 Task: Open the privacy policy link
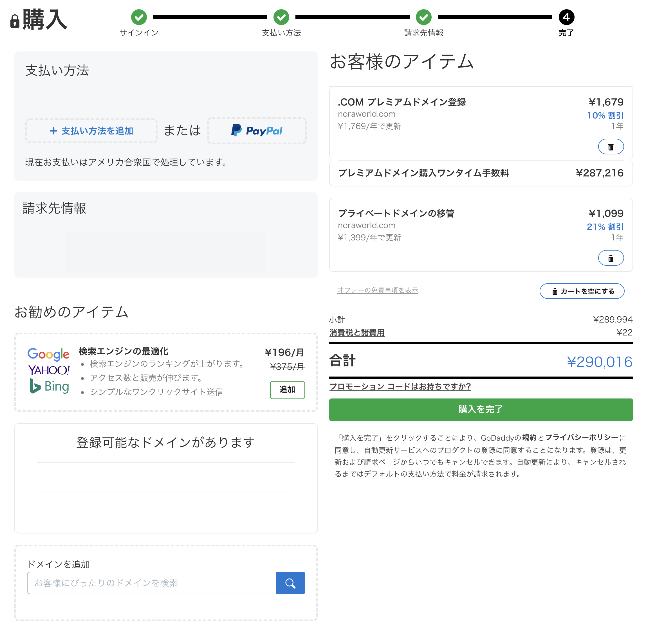click(581, 438)
